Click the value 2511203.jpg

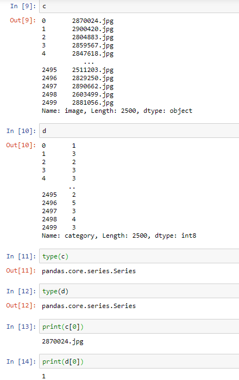(93, 70)
